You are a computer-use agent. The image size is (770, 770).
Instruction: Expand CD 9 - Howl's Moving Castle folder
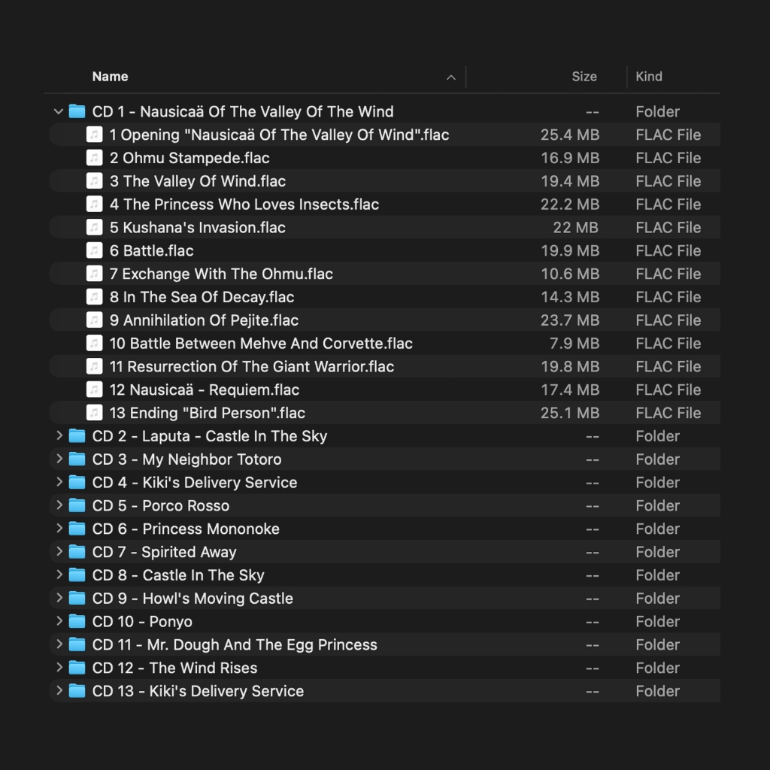coord(59,599)
